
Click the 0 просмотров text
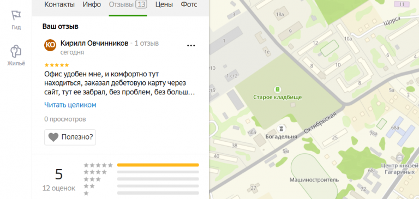(65, 119)
